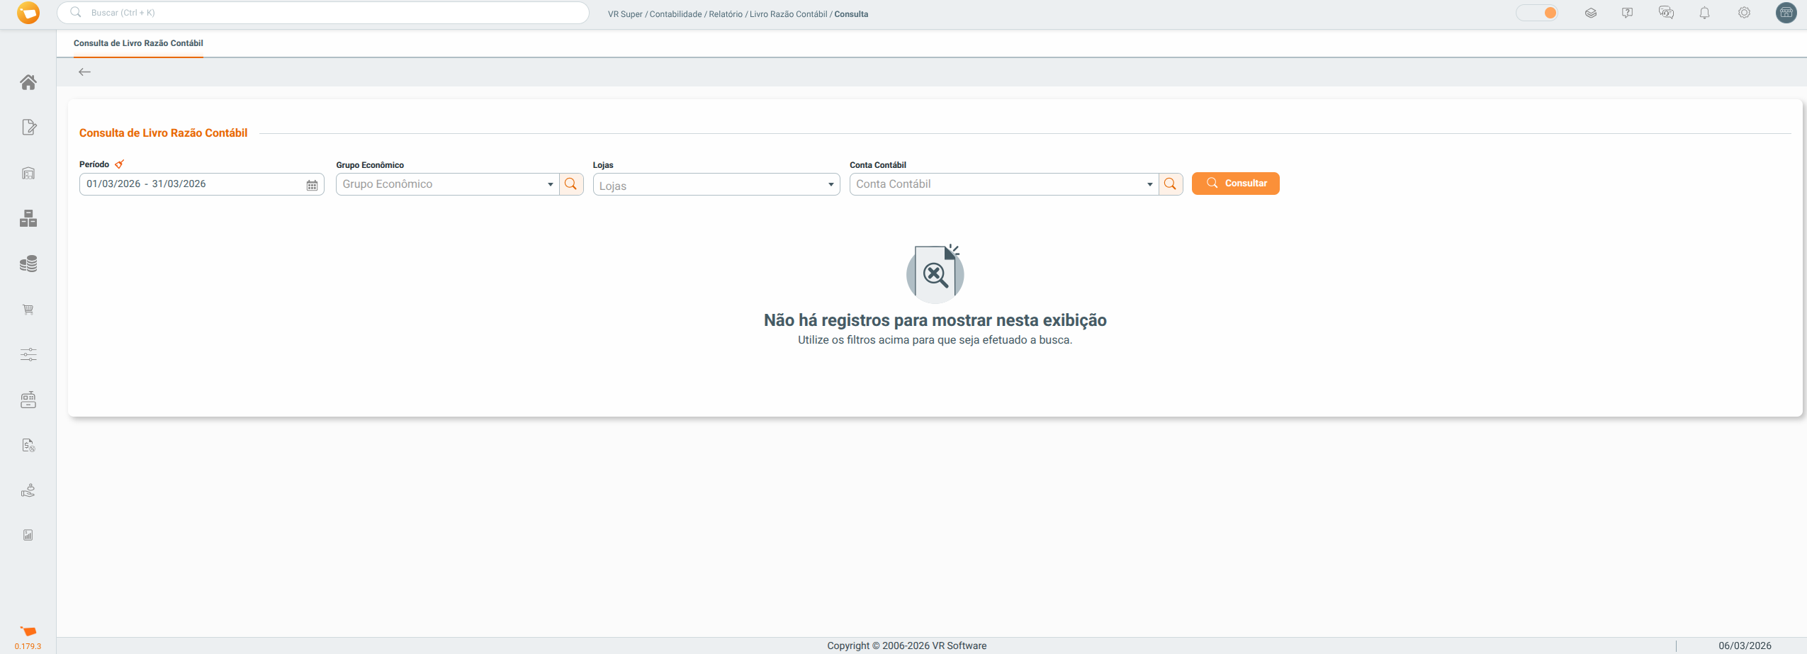This screenshot has height=654, width=1807.
Task: Click the coins stack sidebar icon
Action: point(28,264)
